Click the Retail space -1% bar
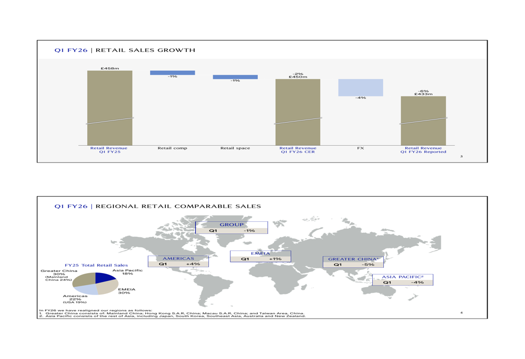This screenshot has height=359, width=525. tap(235, 77)
